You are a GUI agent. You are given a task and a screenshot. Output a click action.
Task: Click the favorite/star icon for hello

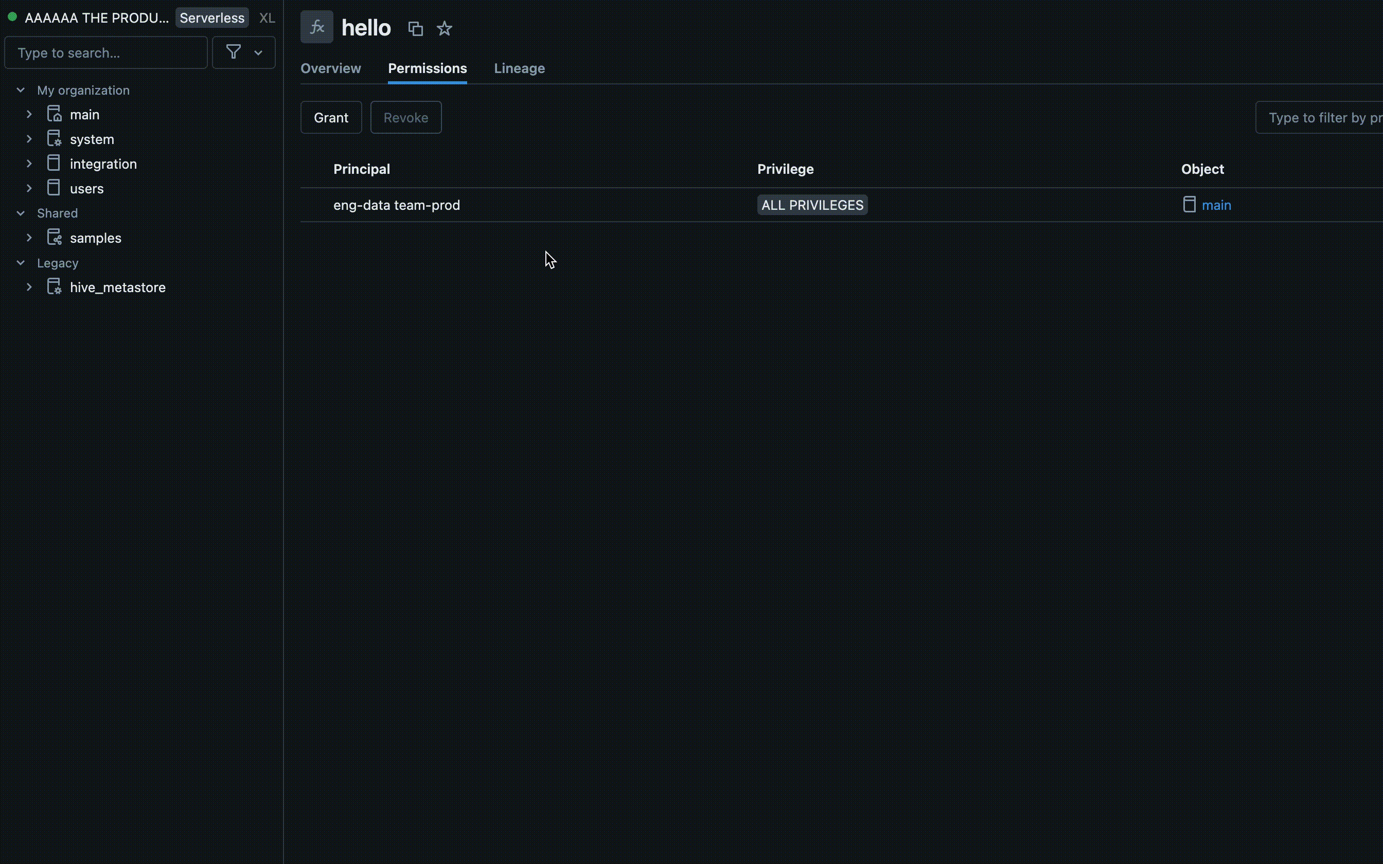[x=444, y=28]
